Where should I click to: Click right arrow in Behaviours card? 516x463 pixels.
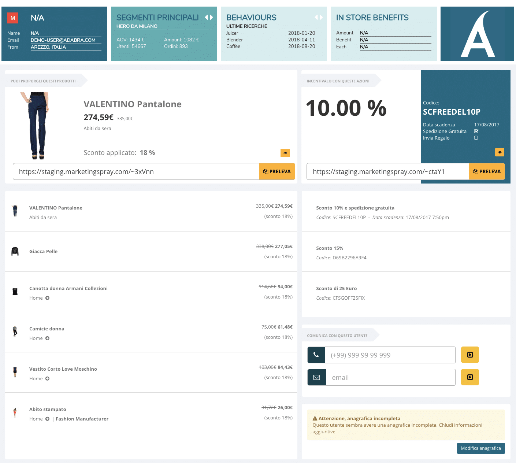pyautogui.click(x=321, y=17)
